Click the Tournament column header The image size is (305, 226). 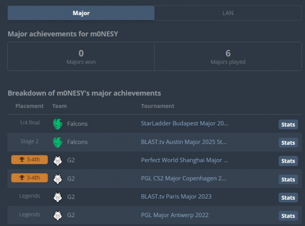[x=157, y=106]
